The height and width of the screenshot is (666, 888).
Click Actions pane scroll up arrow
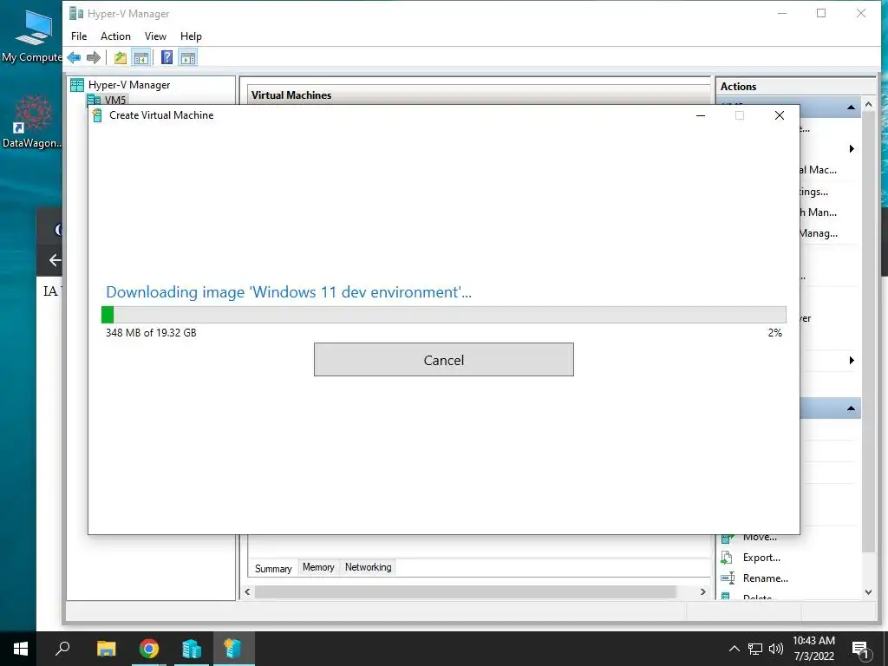click(869, 104)
